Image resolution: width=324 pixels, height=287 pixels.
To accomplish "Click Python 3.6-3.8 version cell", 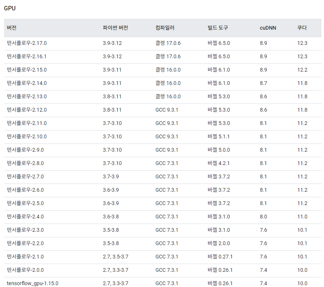I will click(x=111, y=217).
